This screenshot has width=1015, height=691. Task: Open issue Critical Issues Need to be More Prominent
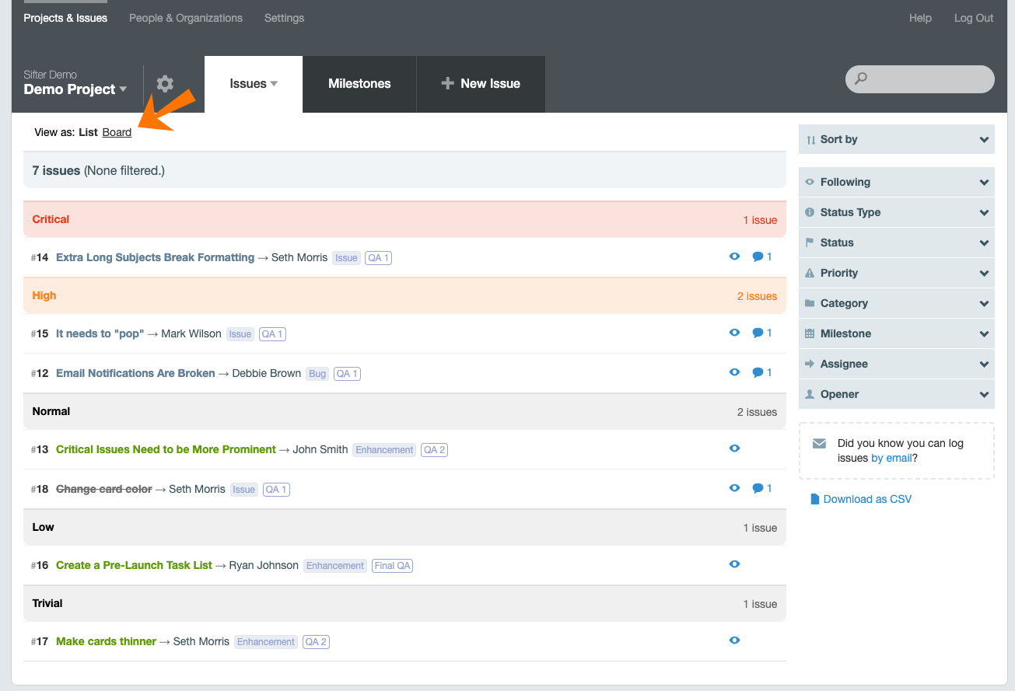166,449
